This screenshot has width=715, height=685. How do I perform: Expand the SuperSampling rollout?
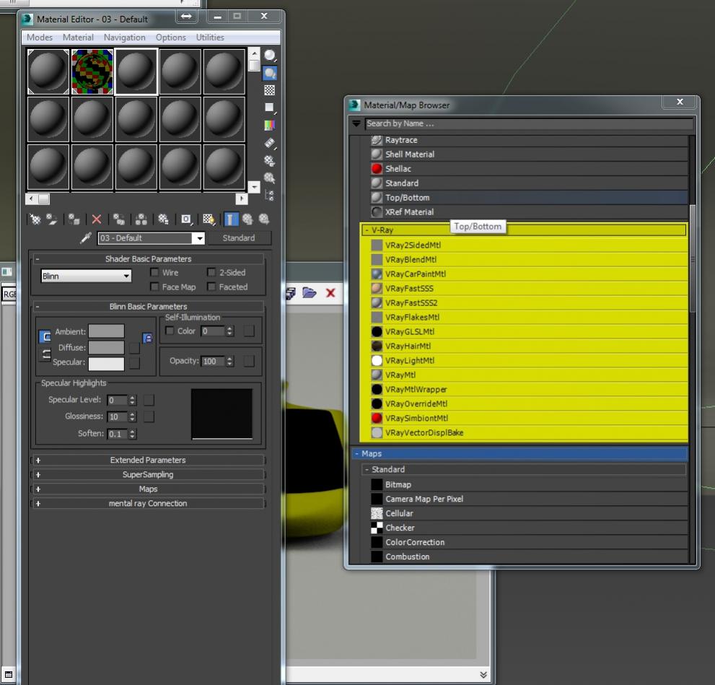[148, 475]
